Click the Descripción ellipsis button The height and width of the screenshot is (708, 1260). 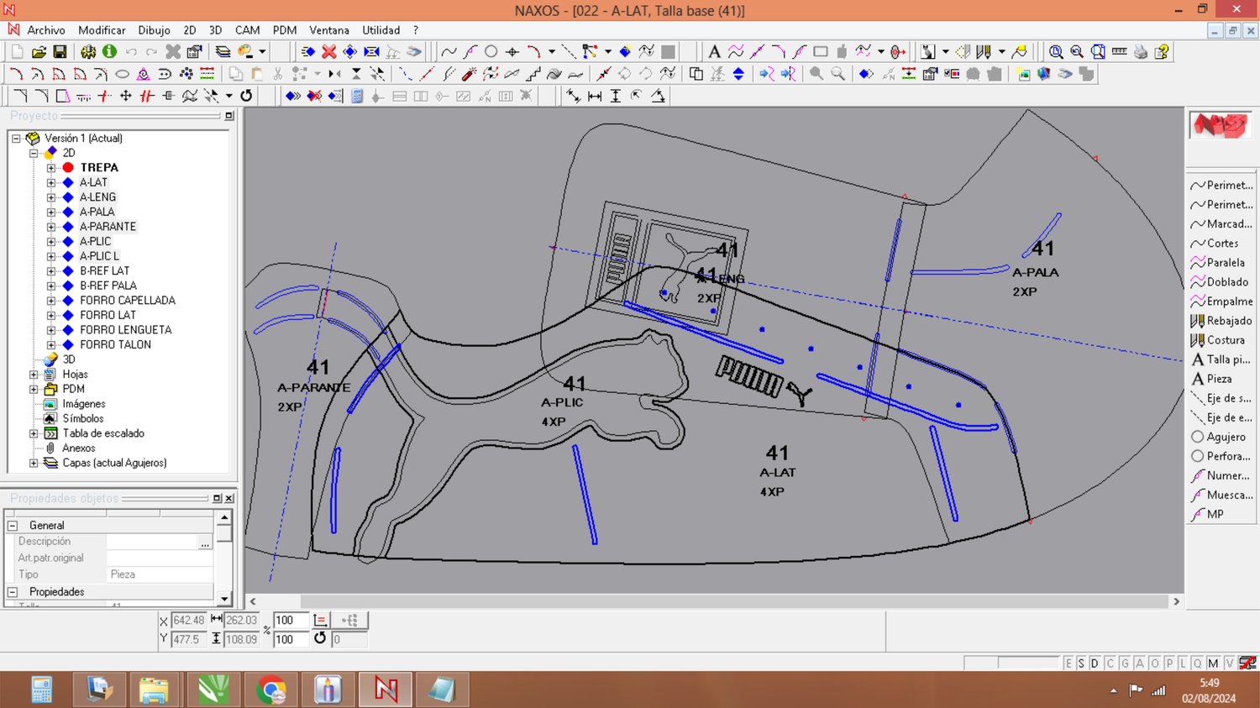205,543
